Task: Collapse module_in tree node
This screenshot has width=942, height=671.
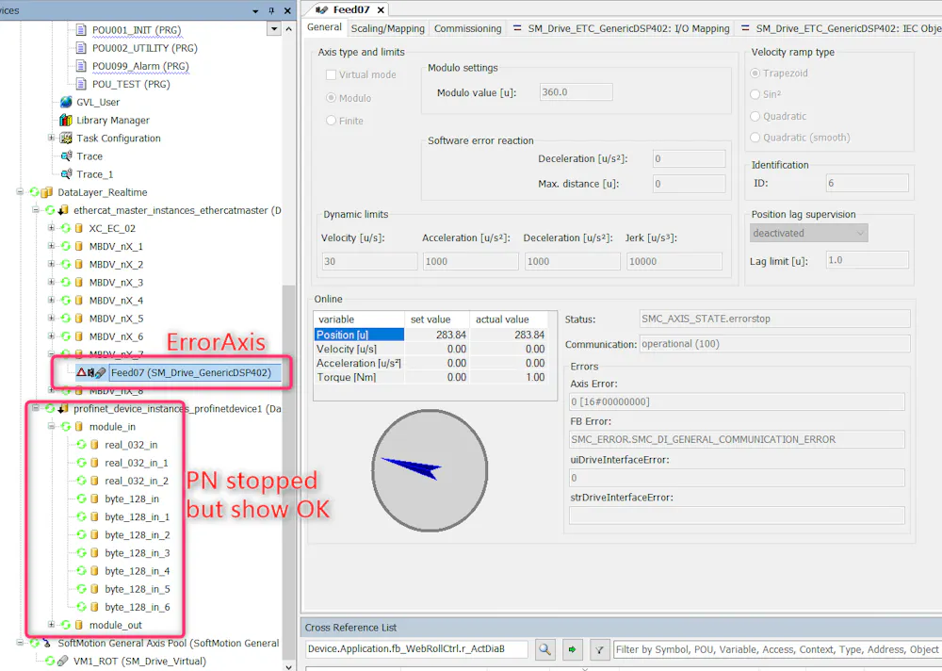Action: click(x=51, y=426)
